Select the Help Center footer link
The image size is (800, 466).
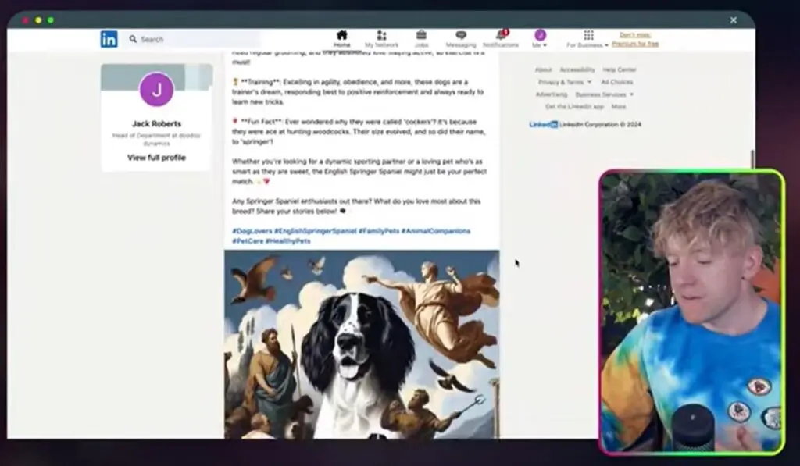[620, 69]
